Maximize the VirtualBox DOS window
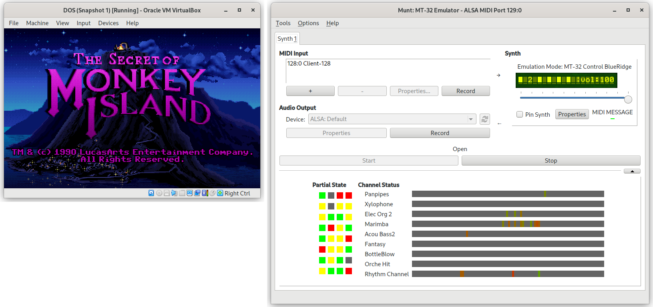653x307 pixels. click(239, 10)
